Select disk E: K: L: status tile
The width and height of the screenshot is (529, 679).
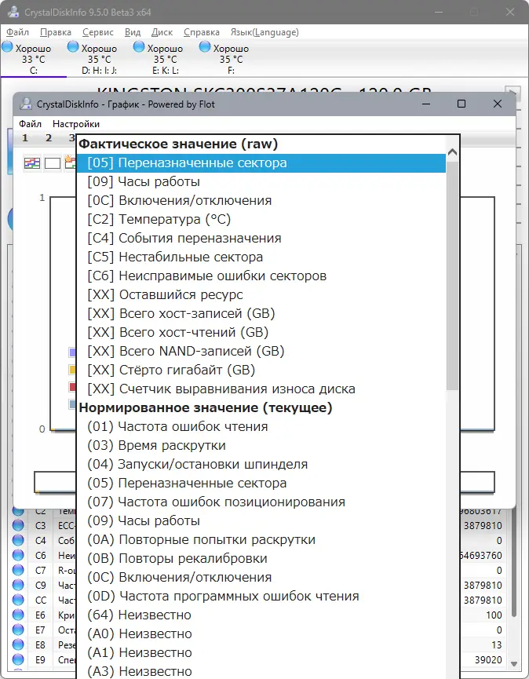click(165, 58)
